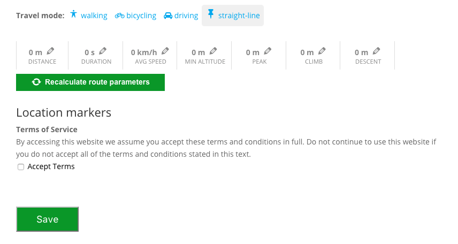This screenshot has width=458, height=244.
Task: Click the pencil icon next to Peak
Action: [x=268, y=51]
